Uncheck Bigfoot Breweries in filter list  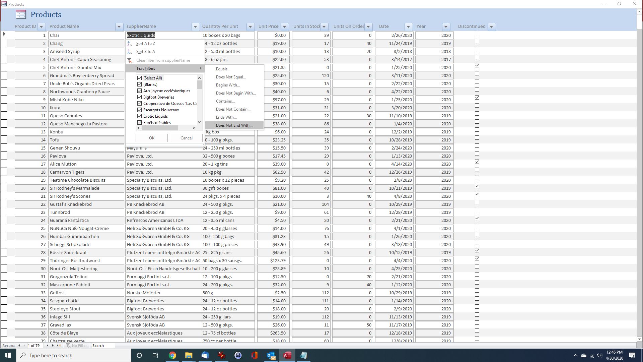140,97
